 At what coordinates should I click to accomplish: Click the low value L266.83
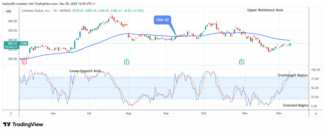pos(104,10)
